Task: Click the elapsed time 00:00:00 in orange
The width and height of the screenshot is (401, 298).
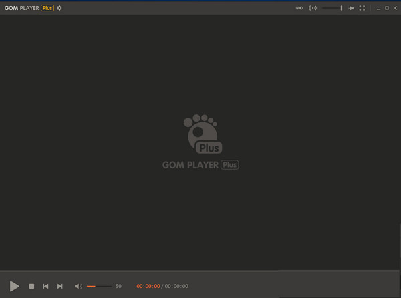Action: (148, 286)
